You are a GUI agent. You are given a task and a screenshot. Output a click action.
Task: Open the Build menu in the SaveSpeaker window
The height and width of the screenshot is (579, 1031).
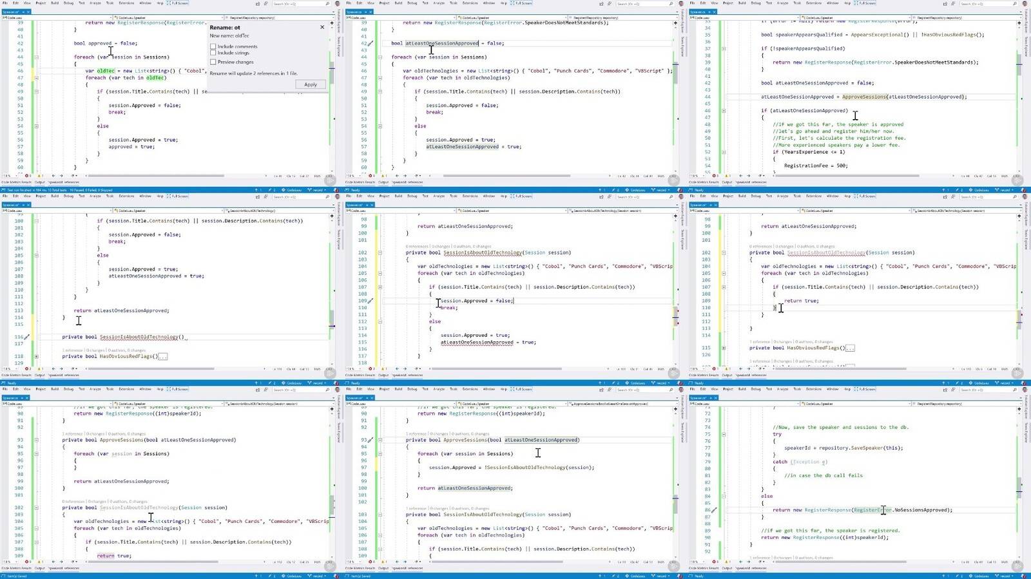[x=742, y=390]
